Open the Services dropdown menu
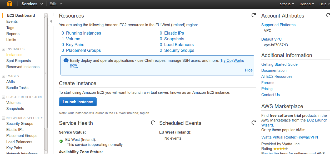The width and height of the screenshot is (330, 154). (x=32, y=4)
